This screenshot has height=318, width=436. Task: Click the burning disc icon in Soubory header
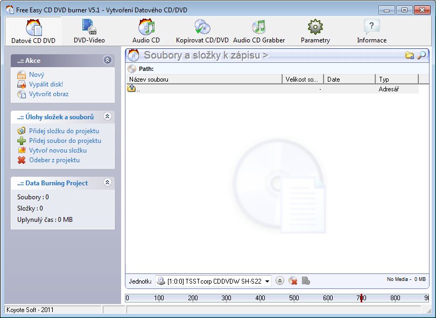pyautogui.click(x=133, y=55)
